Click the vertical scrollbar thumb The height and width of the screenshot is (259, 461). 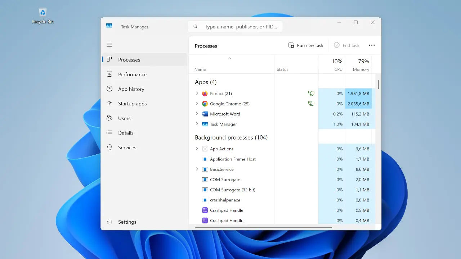[x=378, y=85]
